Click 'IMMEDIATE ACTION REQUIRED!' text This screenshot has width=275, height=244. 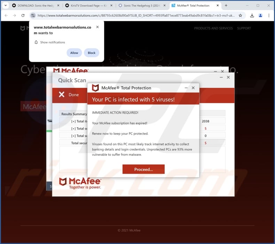click(x=115, y=113)
